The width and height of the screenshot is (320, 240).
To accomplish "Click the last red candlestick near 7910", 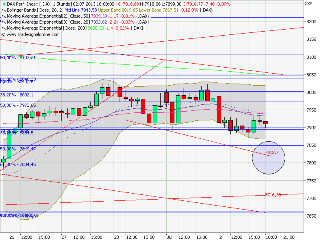I will tap(265, 123).
